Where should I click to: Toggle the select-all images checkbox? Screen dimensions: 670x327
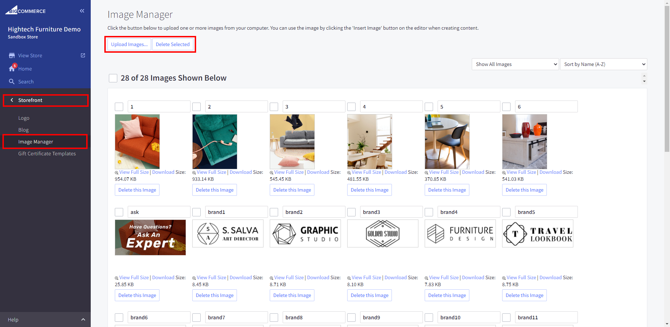pos(113,78)
